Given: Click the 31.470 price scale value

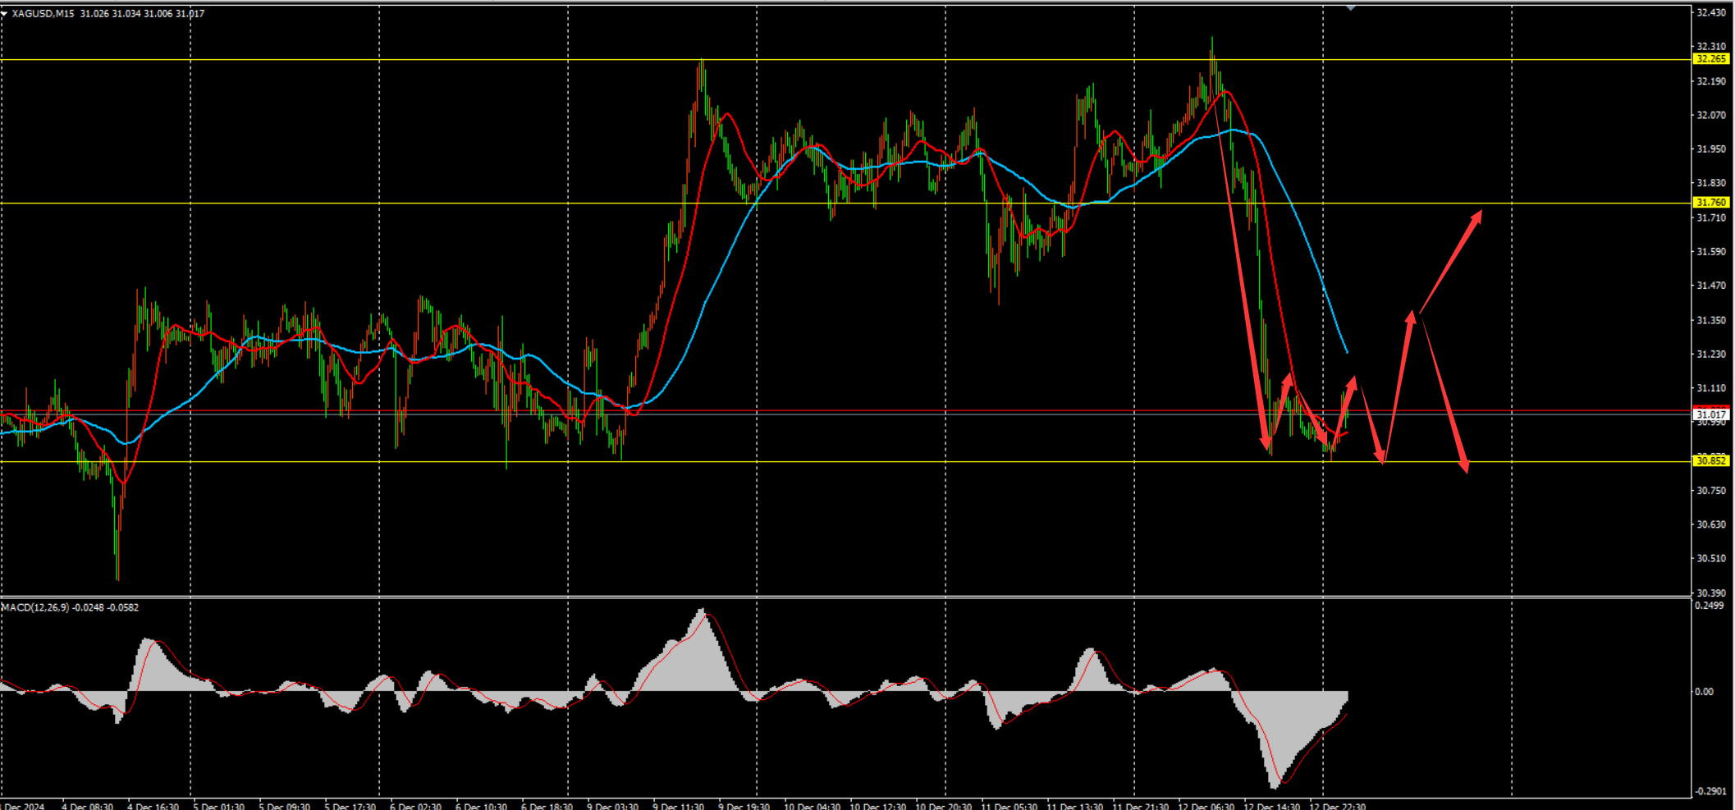Looking at the screenshot, I should (1711, 286).
